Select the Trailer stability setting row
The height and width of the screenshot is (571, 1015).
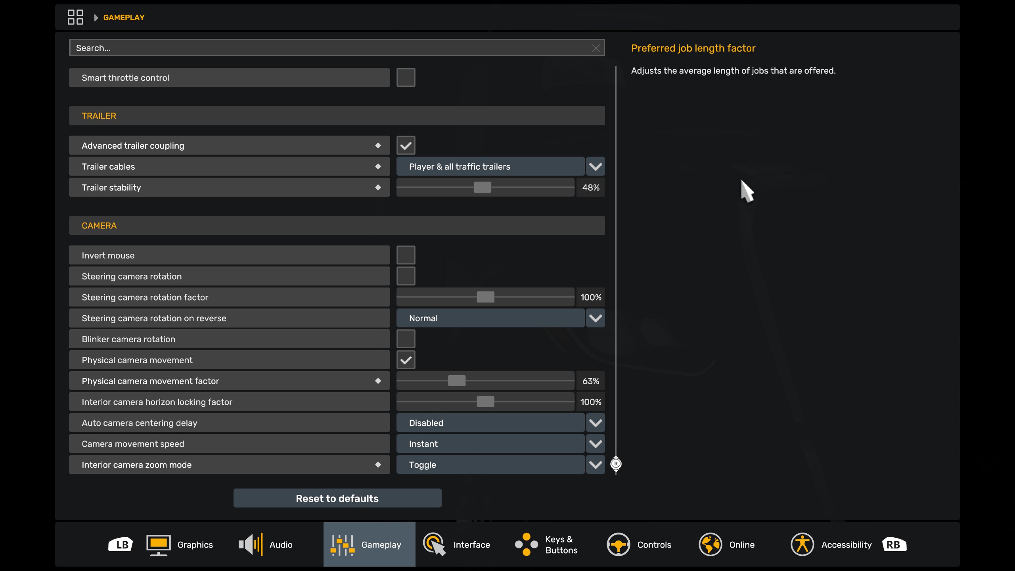coord(230,187)
